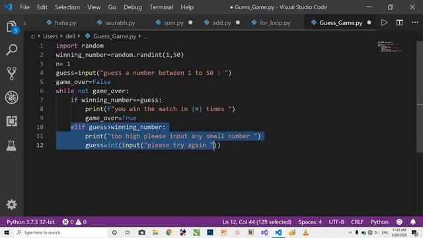Viewport: 423px width, 238px height.
Task: Open PowerPoint on taskbar
Action: click(x=223, y=232)
